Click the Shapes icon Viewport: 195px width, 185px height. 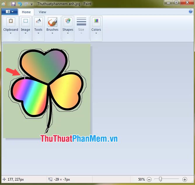pyautogui.click(x=68, y=21)
